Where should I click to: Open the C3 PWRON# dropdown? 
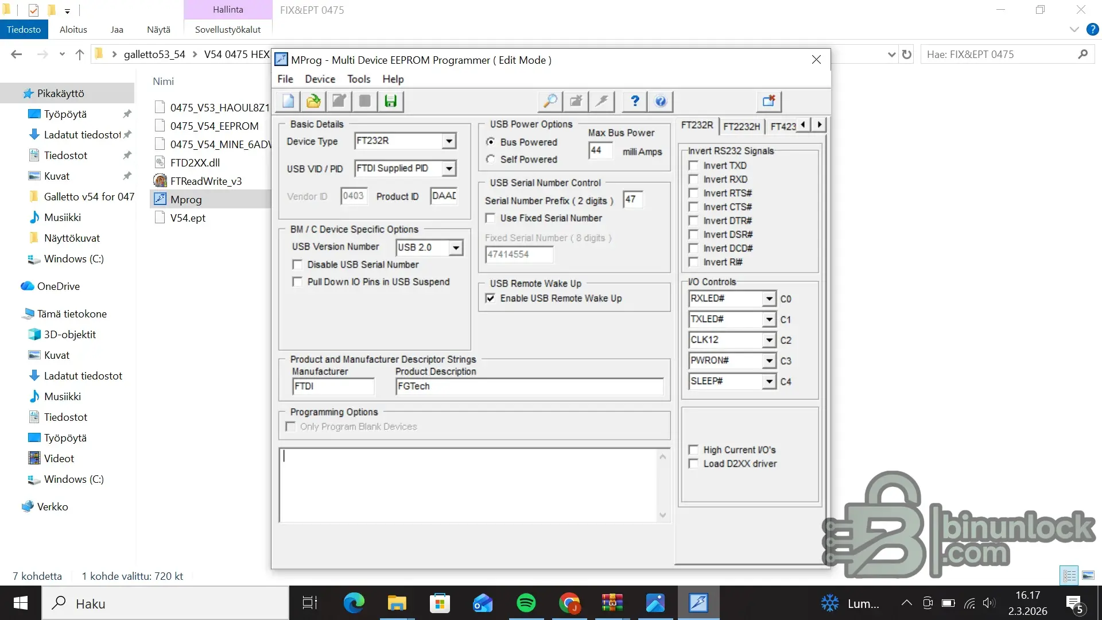click(769, 361)
